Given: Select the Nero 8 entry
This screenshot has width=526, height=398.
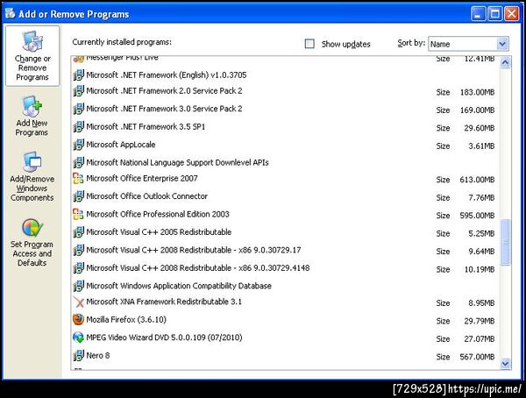Looking at the screenshot, I should pyautogui.click(x=98, y=355).
